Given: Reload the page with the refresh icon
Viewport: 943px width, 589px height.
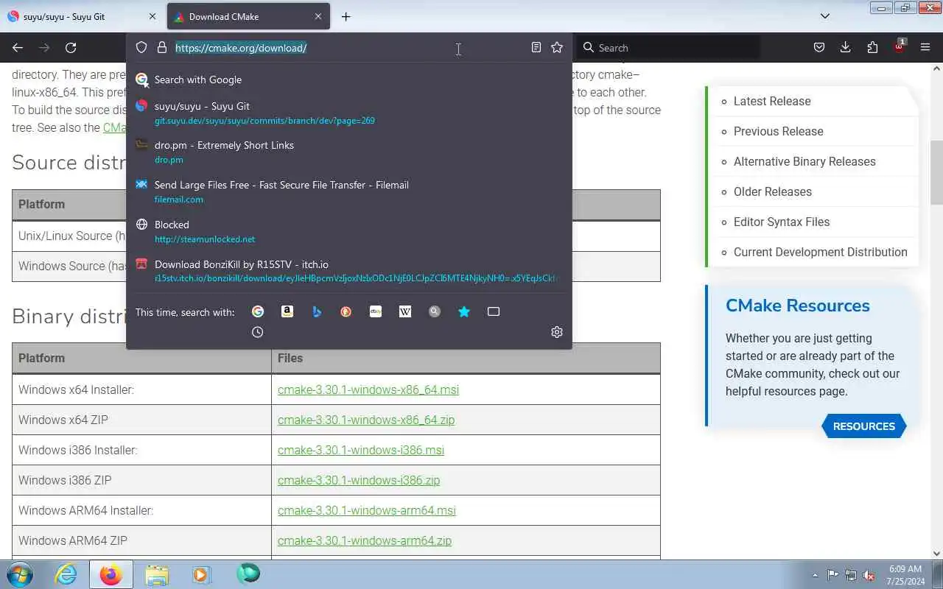Looking at the screenshot, I should tap(71, 47).
